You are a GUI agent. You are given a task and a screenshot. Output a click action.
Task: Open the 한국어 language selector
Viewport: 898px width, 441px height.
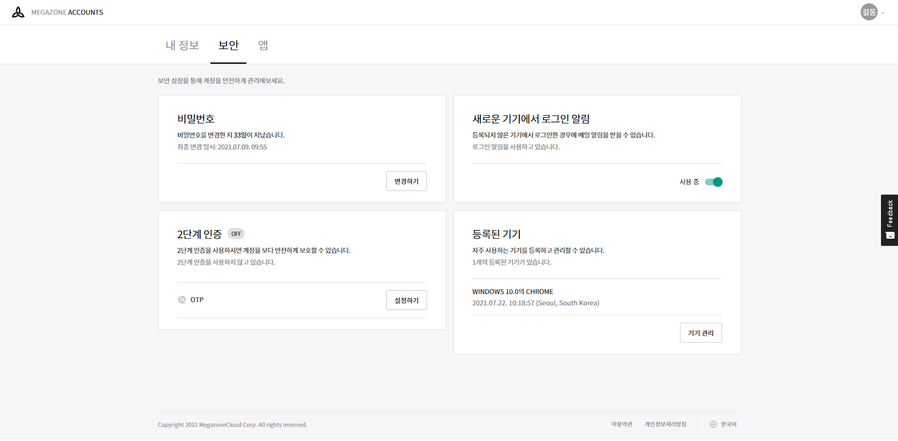(728, 424)
